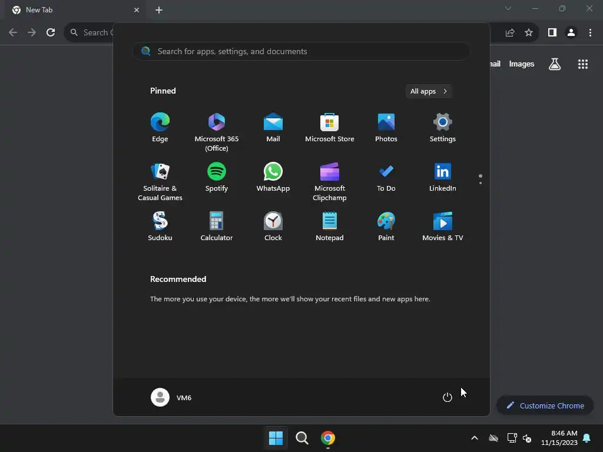Go to next page of pinned apps
Image resolution: width=603 pixels, height=452 pixels.
pyautogui.click(x=481, y=183)
